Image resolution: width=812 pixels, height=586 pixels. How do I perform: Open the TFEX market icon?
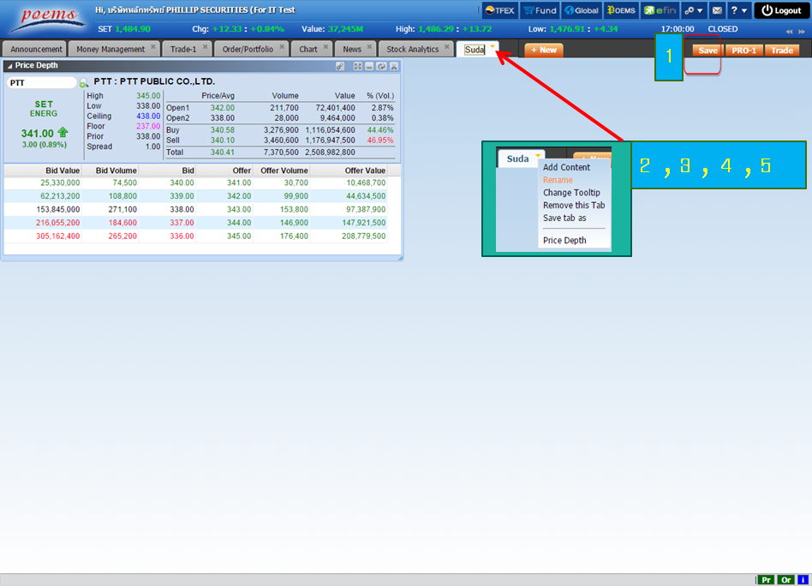pyautogui.click(x=499, y=10)
